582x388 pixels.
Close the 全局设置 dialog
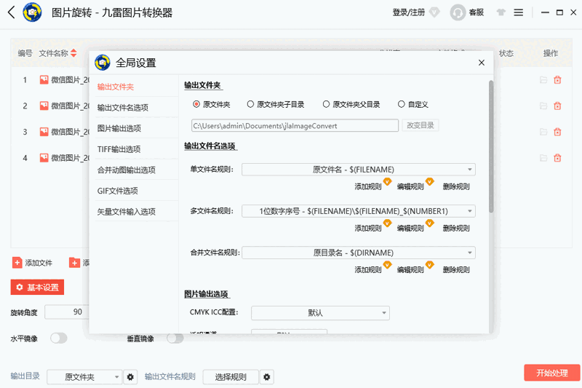482,63
